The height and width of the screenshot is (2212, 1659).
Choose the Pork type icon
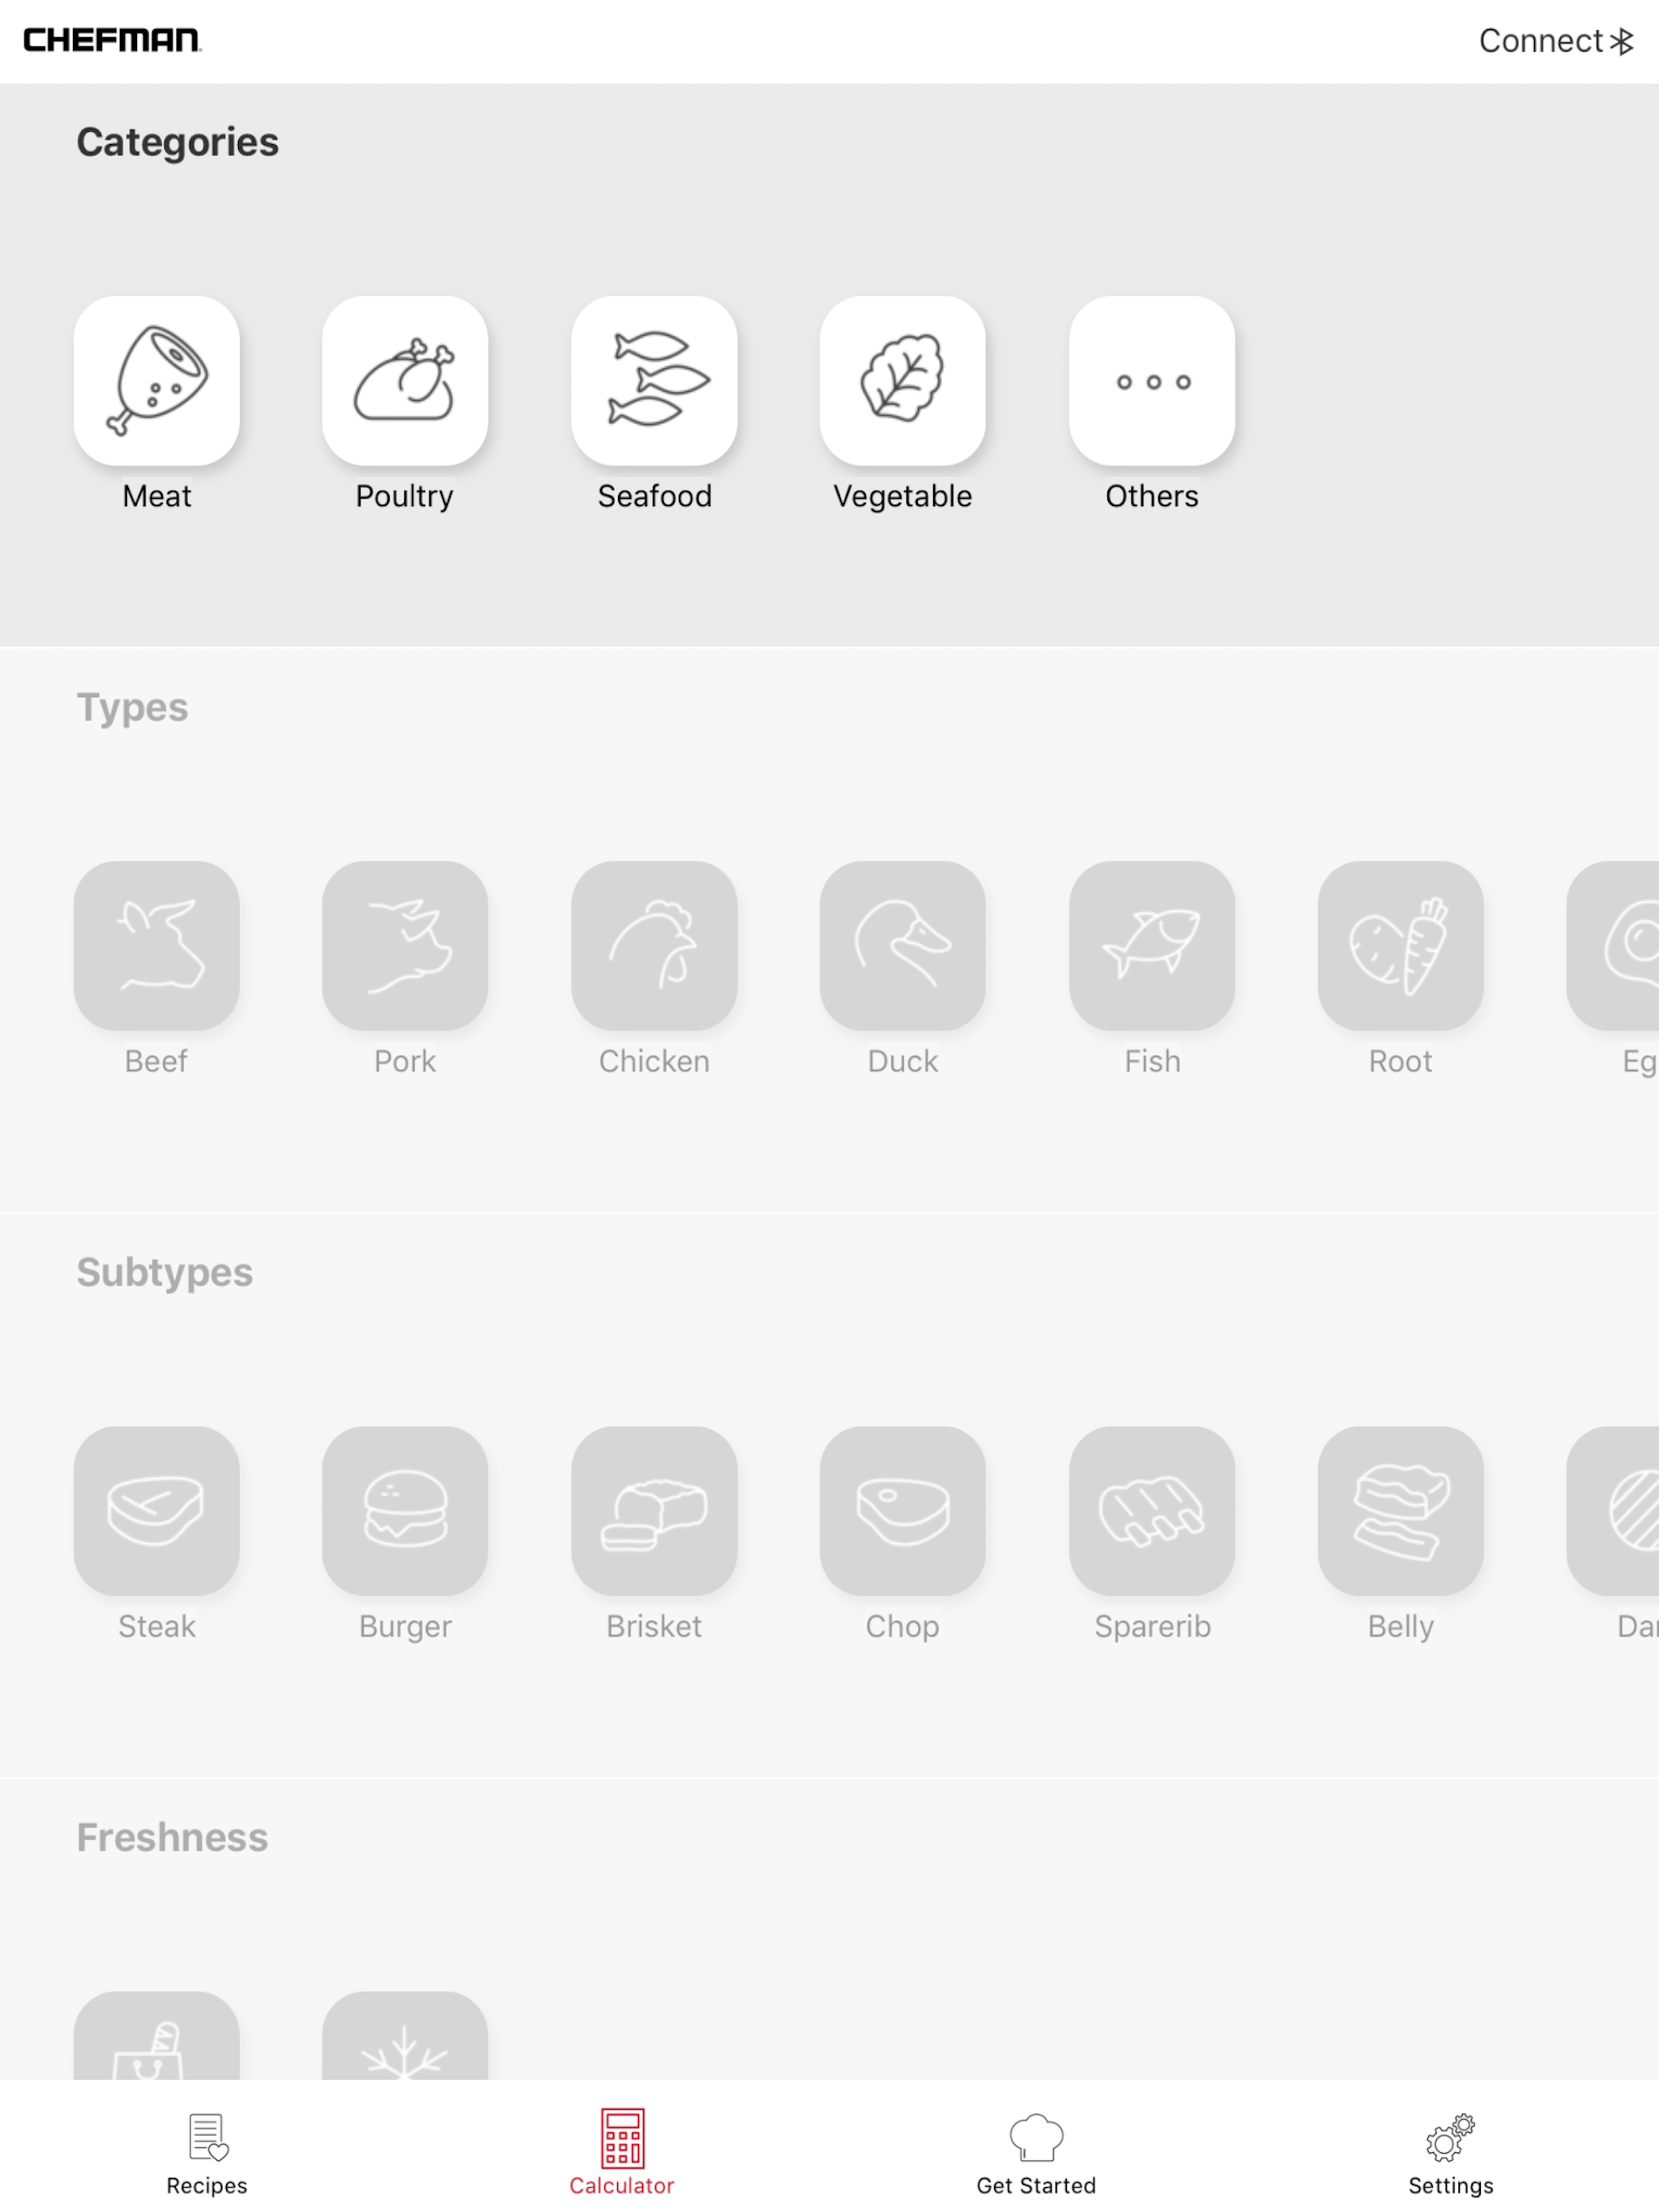pos(404,946)
